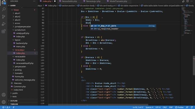Switch to the NeracaSaldo.php tab
195x109 pixels.
coord(69,1)
